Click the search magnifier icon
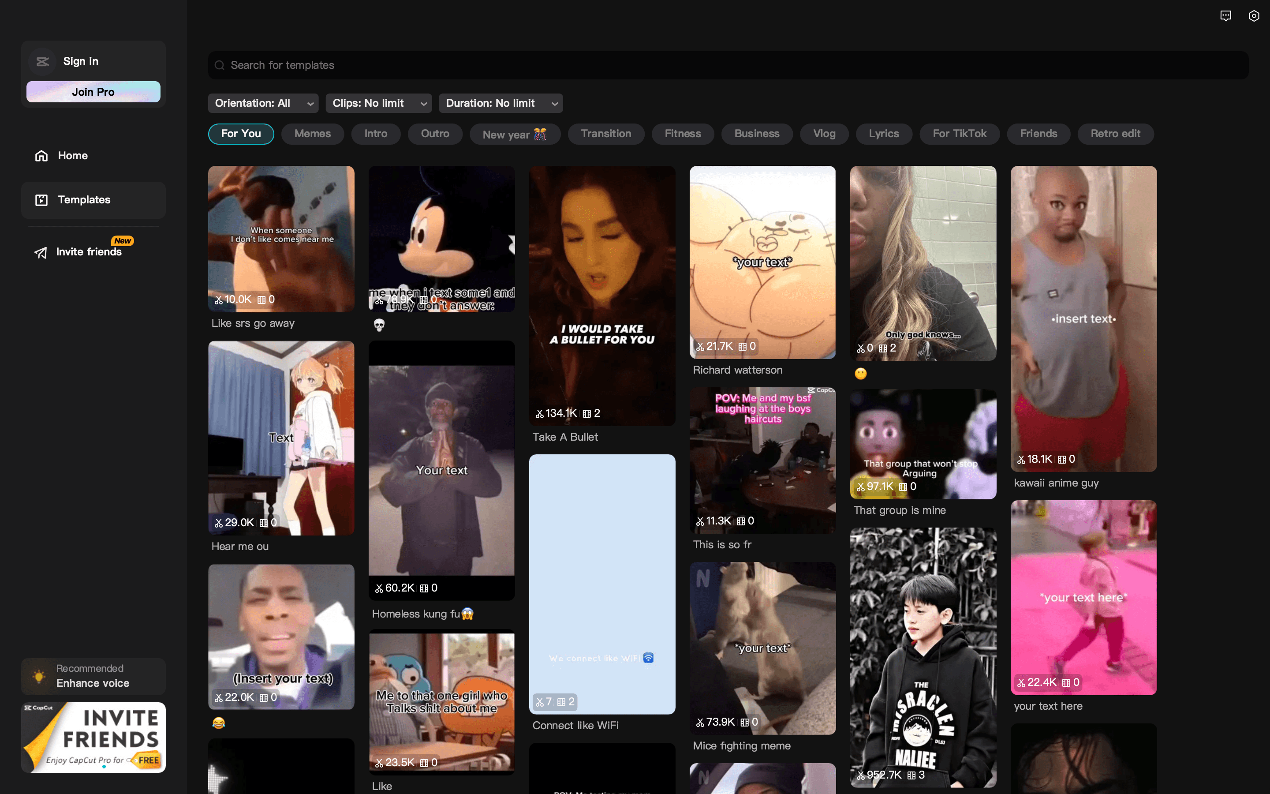The image size is (1270, 794). 220,65
